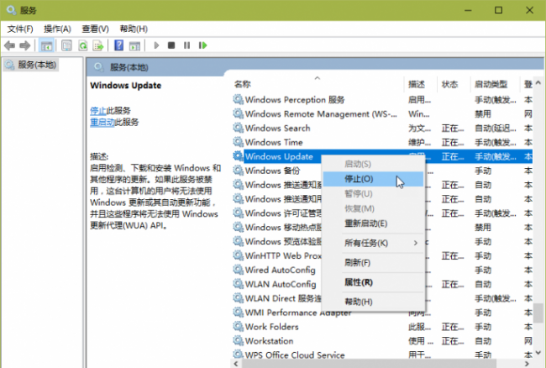Sort by the 状态 column header

point(453,84)
